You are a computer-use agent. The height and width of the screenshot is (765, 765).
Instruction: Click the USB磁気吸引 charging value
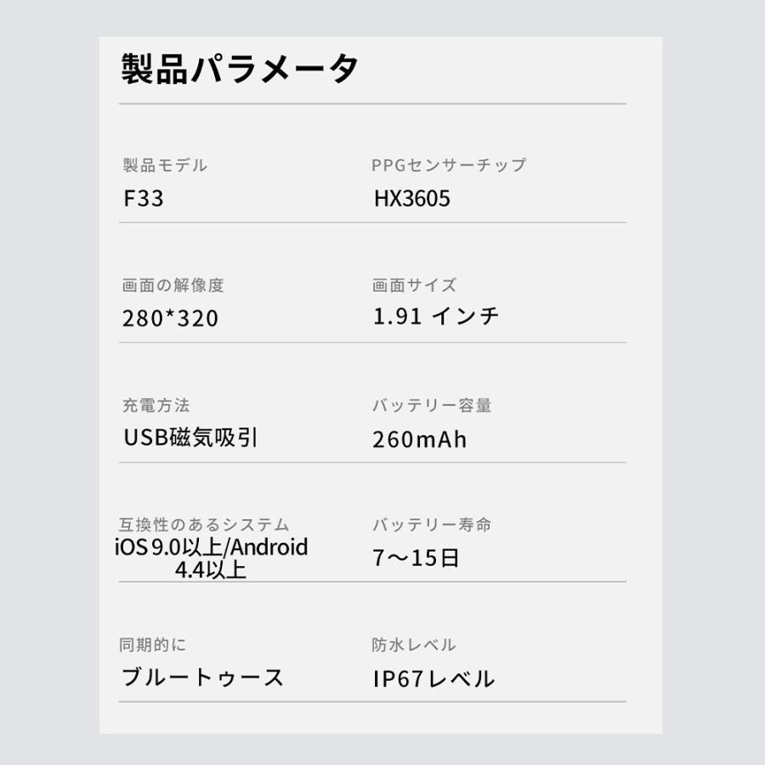190,437
